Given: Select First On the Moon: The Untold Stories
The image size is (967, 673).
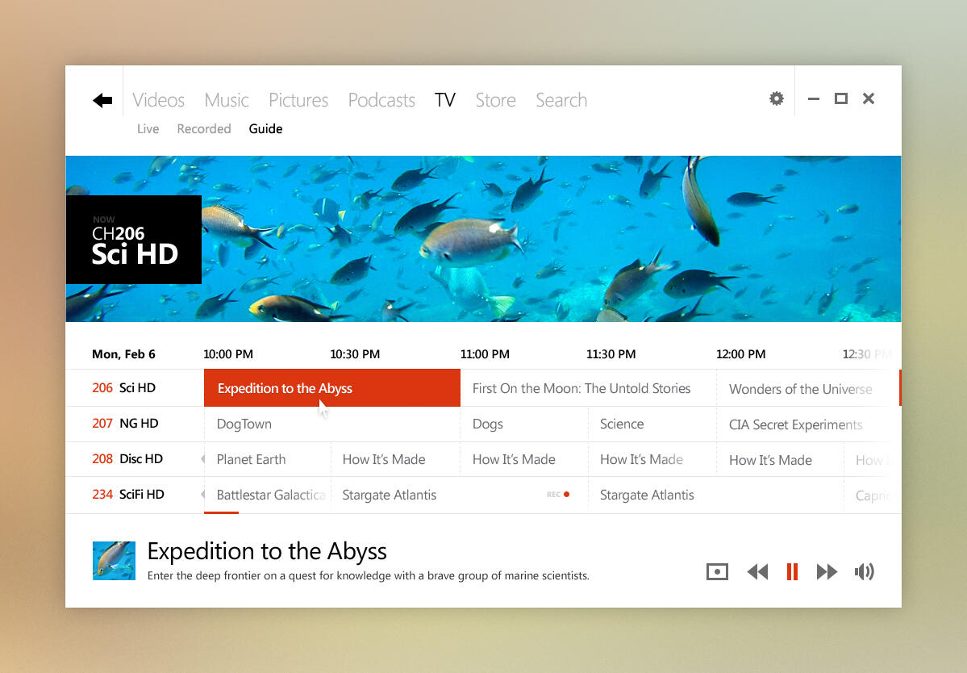Looking at the screenshot, I should click(581, 388).
